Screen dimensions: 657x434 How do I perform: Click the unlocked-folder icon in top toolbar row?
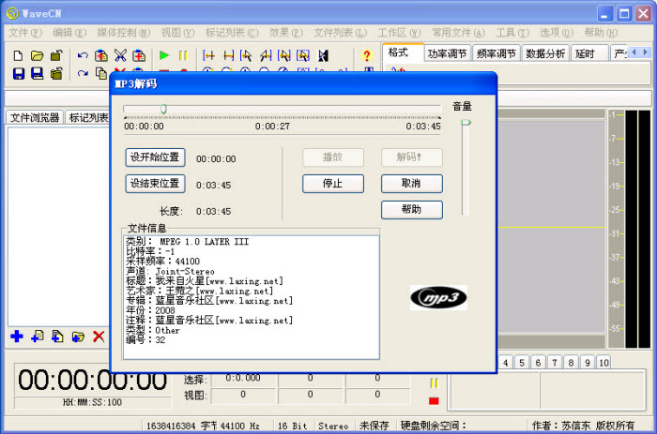pos(56,55)
